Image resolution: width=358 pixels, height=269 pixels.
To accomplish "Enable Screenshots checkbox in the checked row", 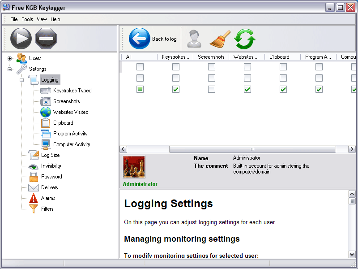I will (x=212, y=89).
